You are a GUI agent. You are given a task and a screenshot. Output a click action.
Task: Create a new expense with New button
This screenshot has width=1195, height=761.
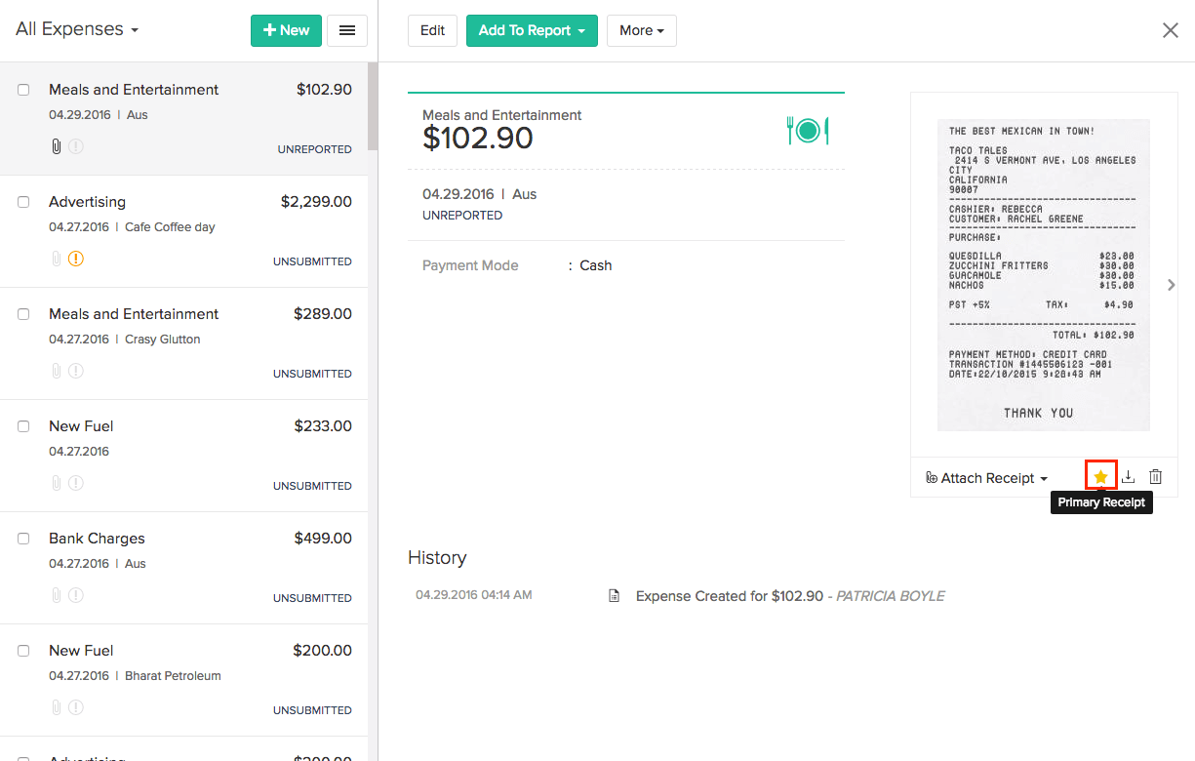point(286,30)
